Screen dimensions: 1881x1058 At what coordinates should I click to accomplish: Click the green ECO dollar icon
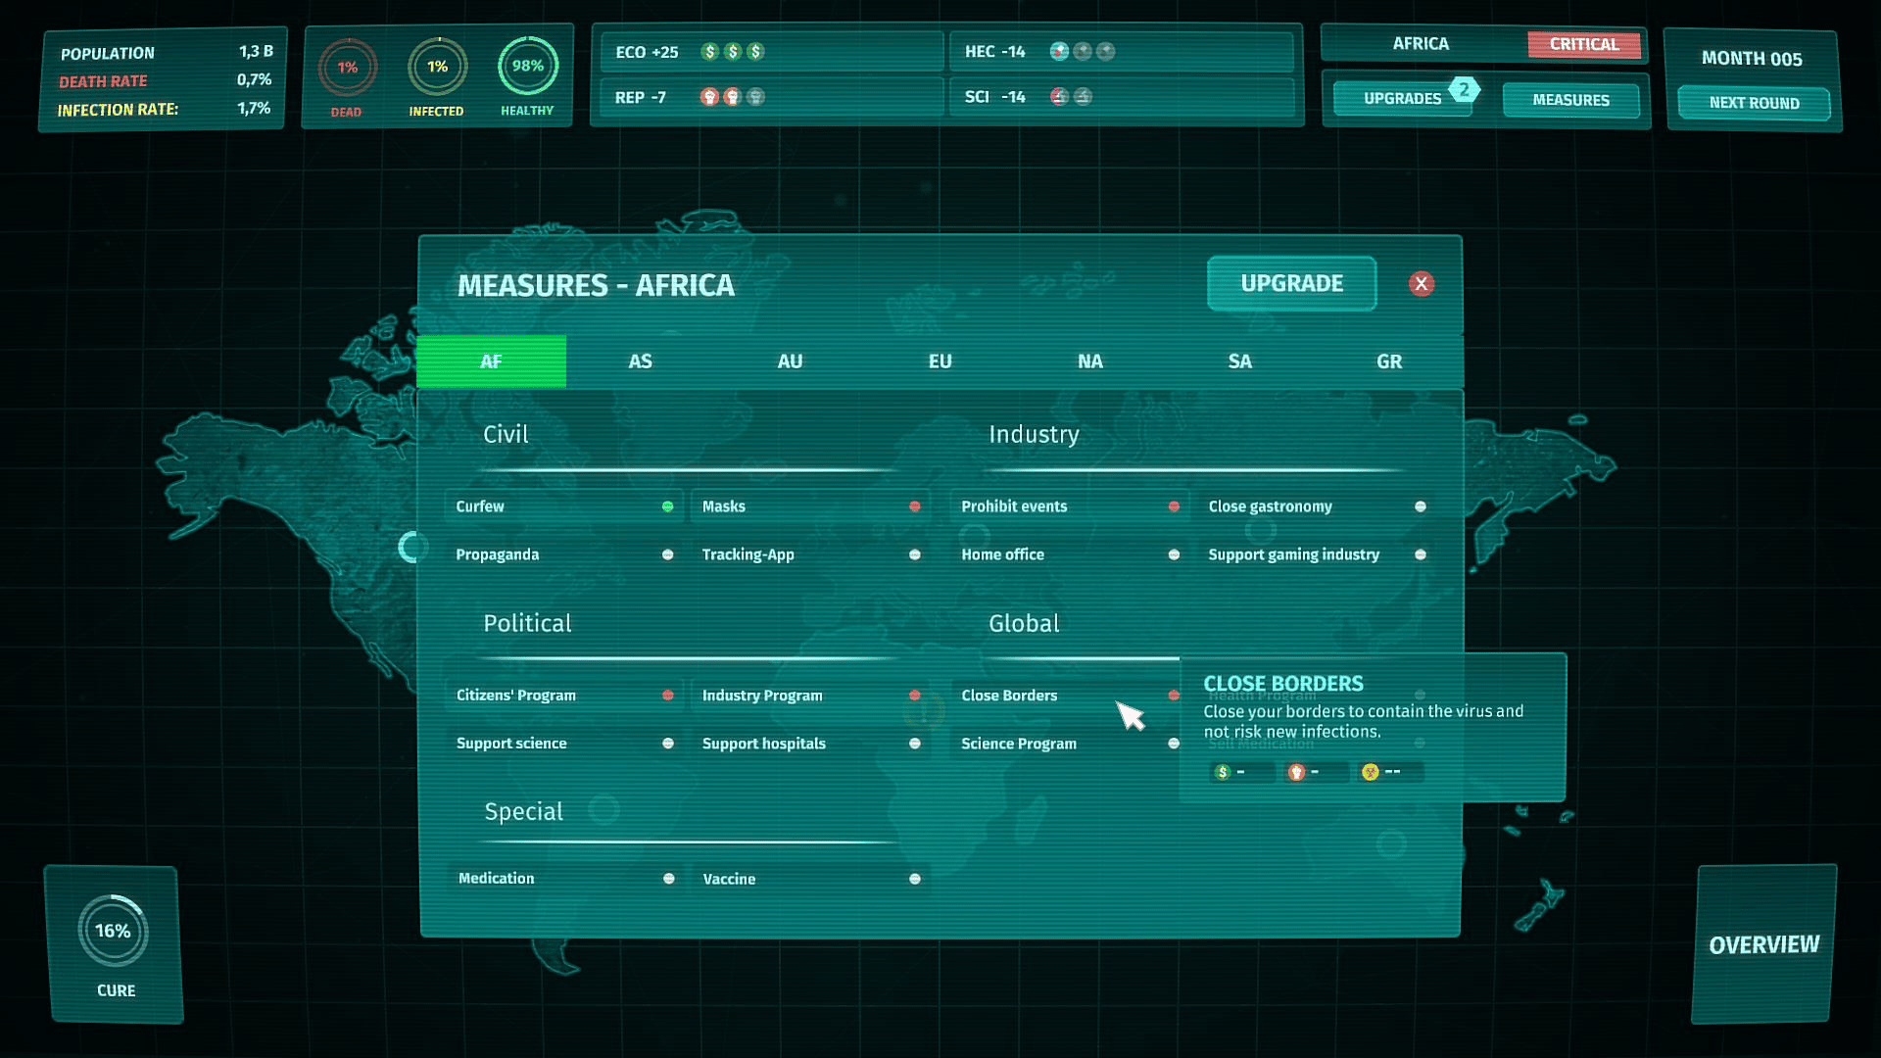point(710,52)
